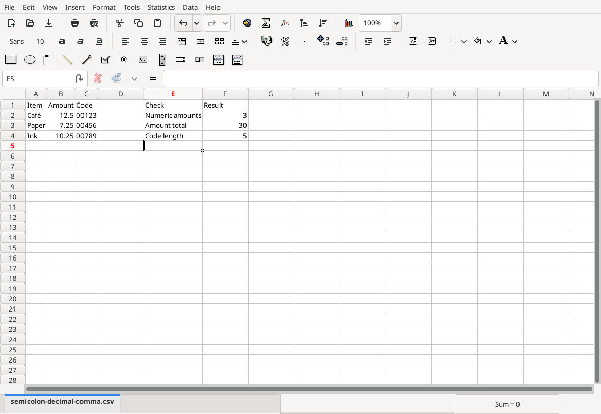This screenshot has height=414, width=601.
Task: Cancel the edit with the red X
Action: click(x=98, y=79)
